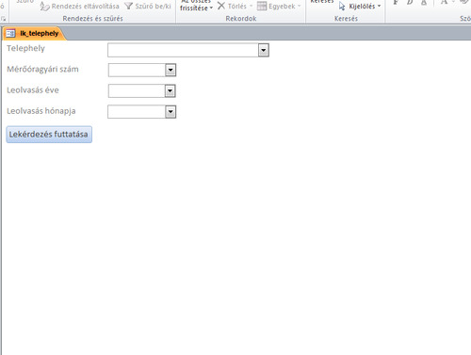Click the Rendezés és szűrő group label
Viewport: 471px width, 355px height.
point(92,19)
